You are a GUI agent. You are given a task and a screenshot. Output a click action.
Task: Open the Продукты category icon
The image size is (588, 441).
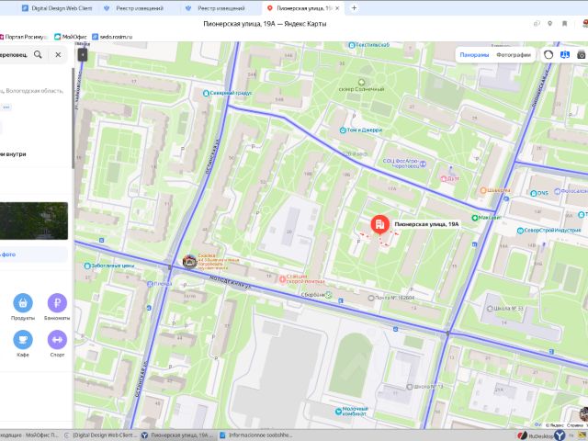coord(23,303)
